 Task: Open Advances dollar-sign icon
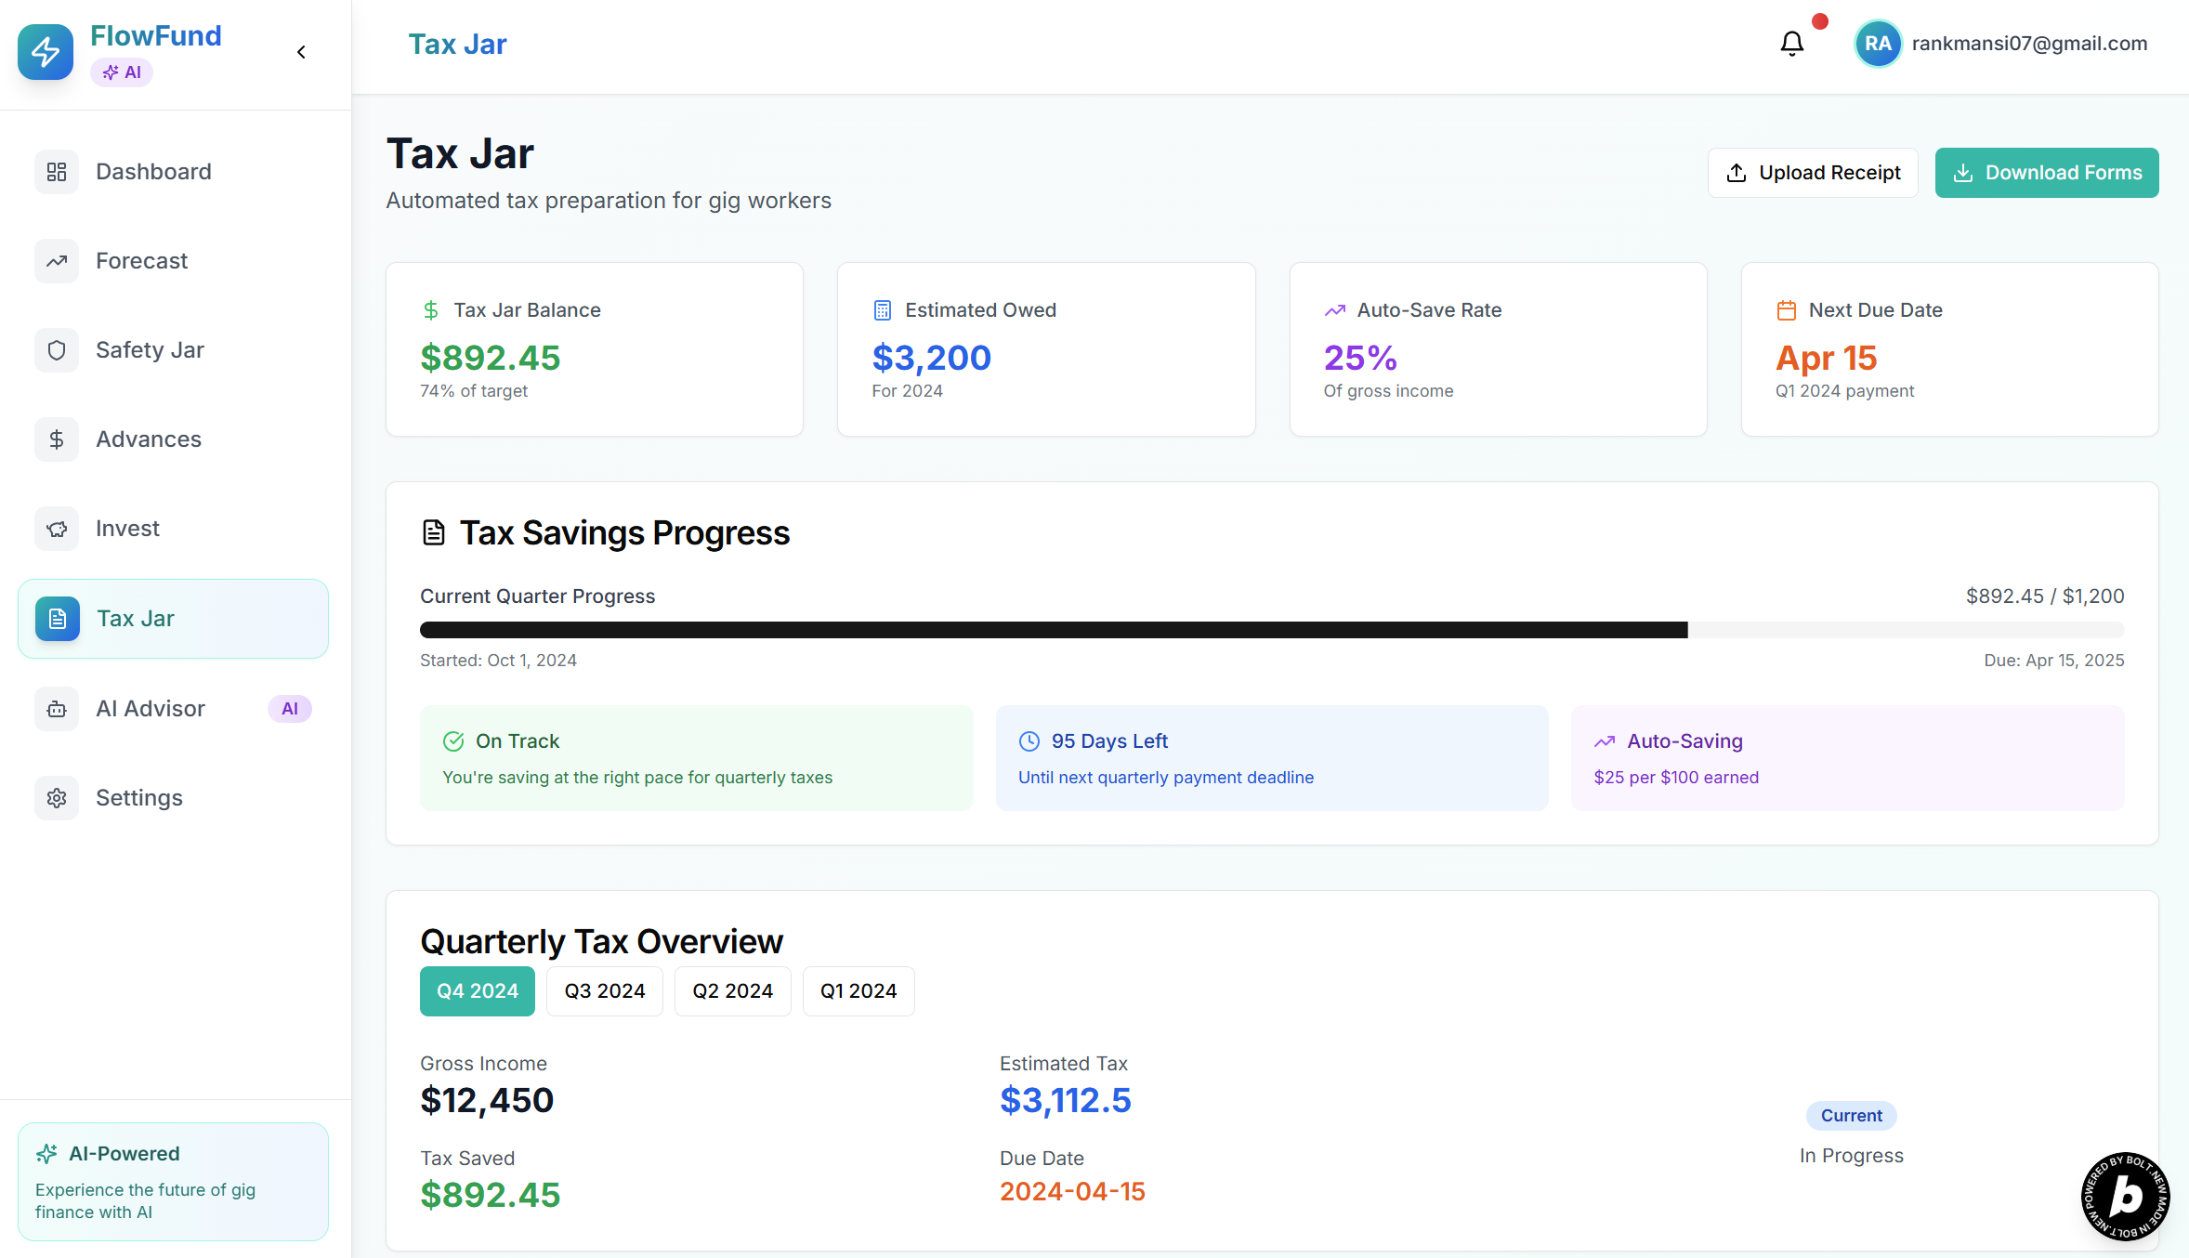pyautogui.click(x=57, y=439)
